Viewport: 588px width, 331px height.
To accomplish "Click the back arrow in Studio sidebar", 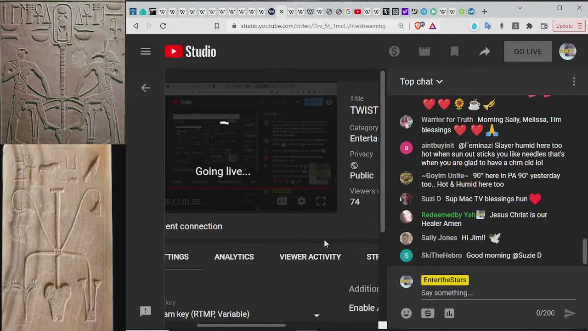I will pos(145,88).
